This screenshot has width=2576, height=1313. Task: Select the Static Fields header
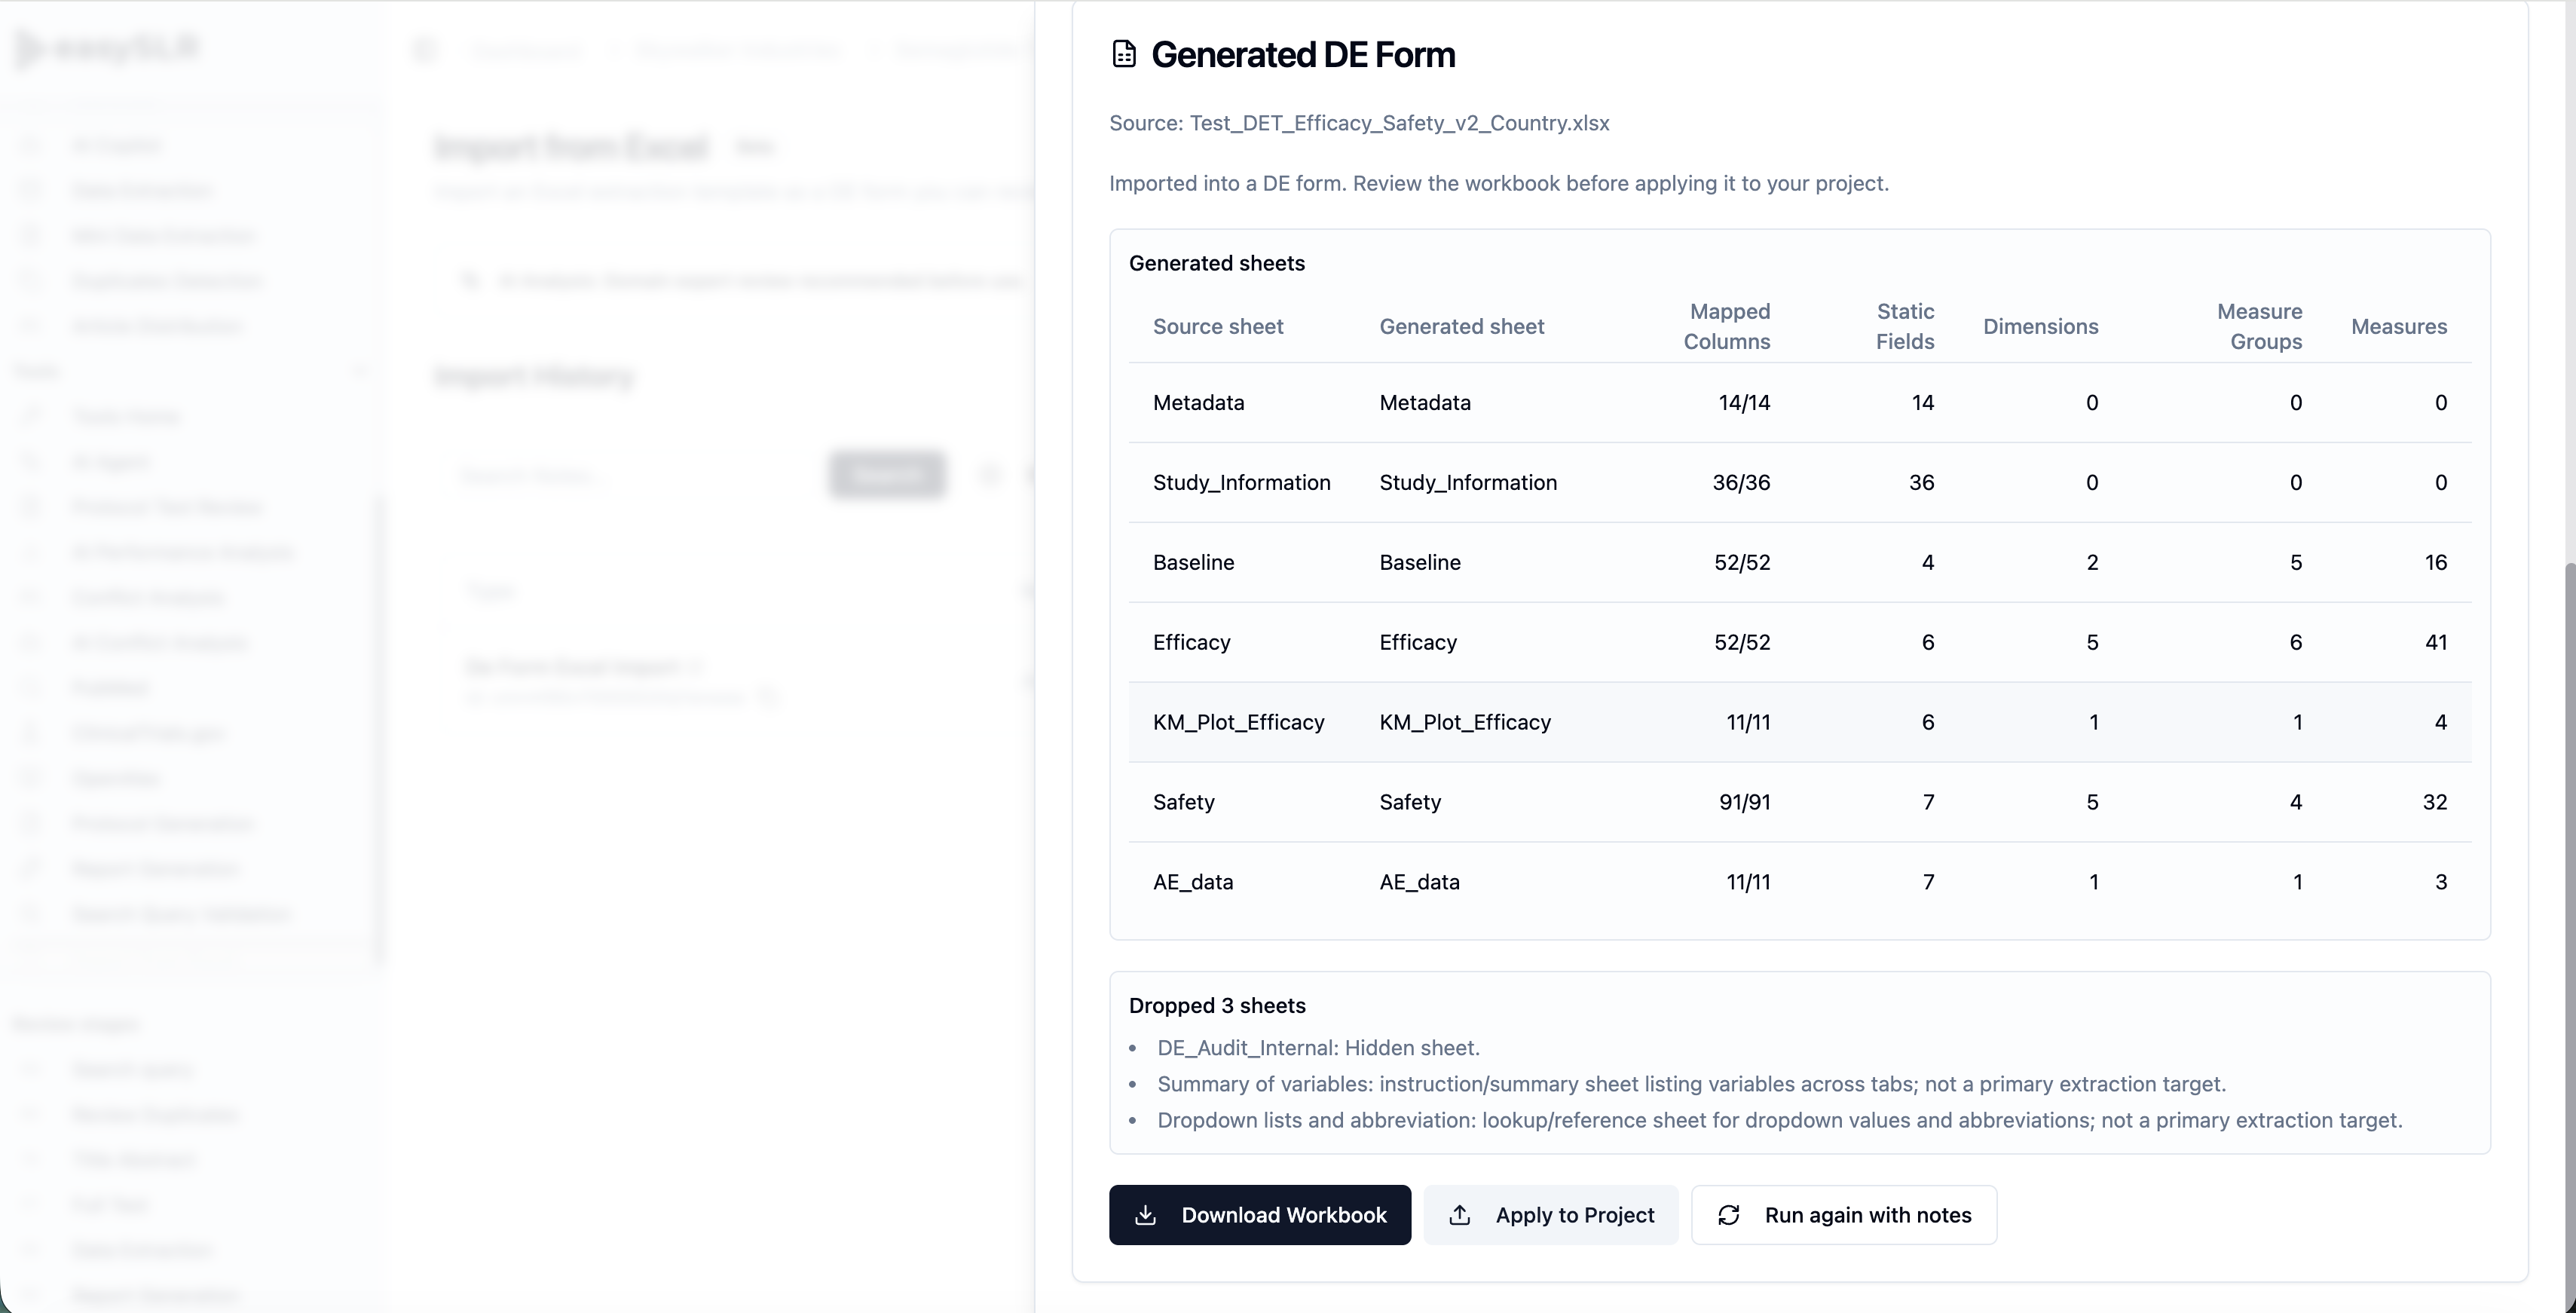tap(1905, 326)
